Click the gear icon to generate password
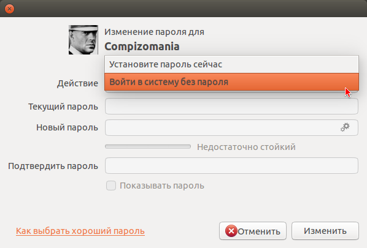Screen dimensions: 367x248 tap(345, 127)
